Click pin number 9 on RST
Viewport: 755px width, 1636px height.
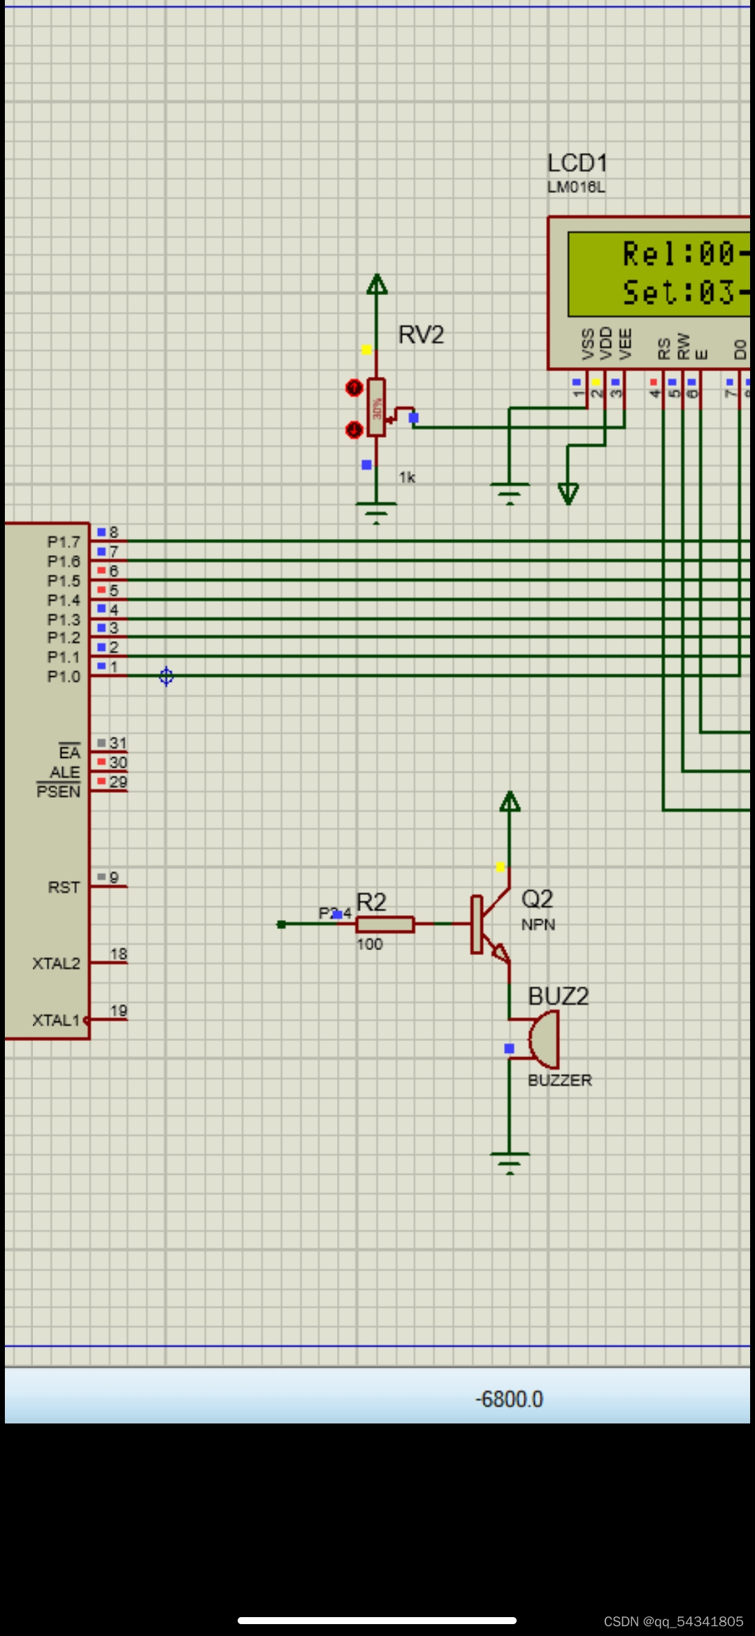click(x=114, y=877)
